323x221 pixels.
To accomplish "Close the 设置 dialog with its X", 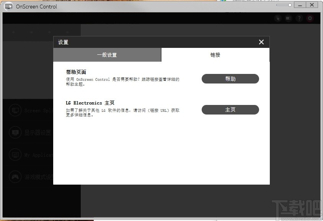I will [261, 42].
